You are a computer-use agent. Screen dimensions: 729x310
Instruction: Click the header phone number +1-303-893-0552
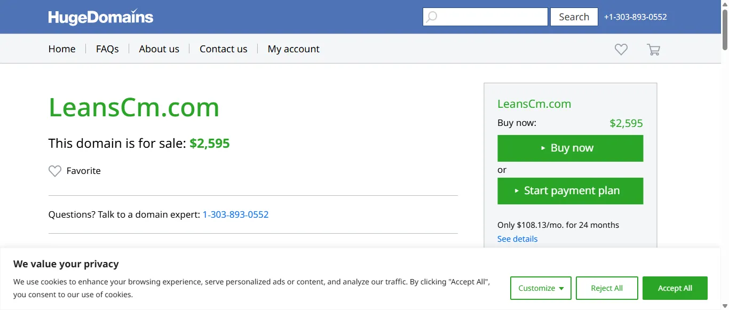[x=635, y=17]
